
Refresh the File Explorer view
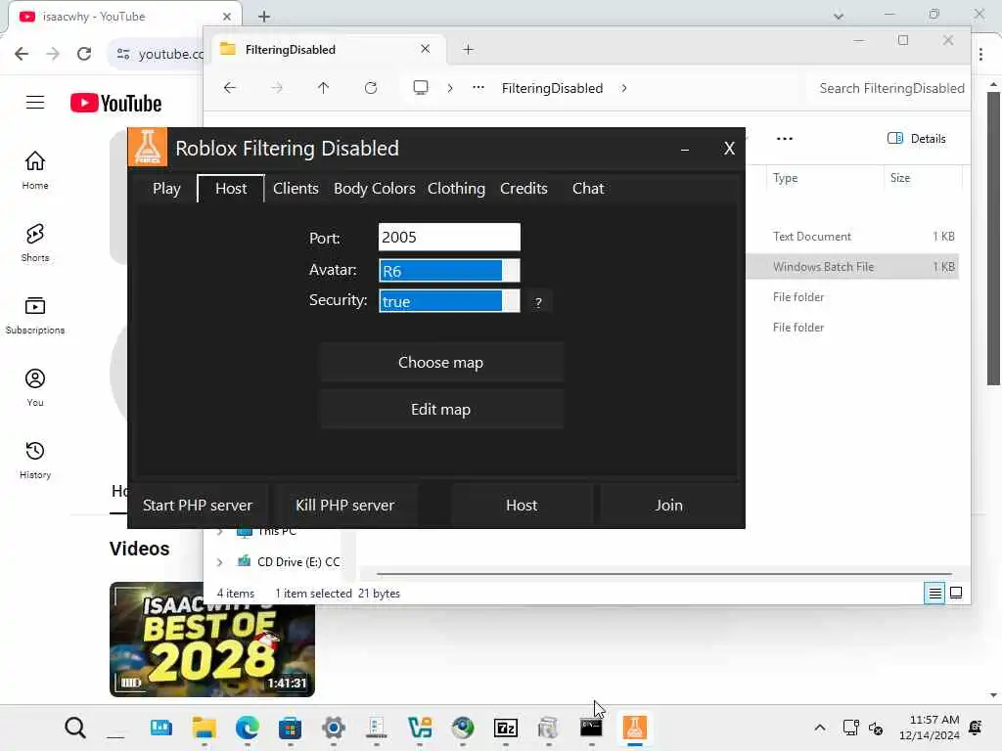point(371,88)
